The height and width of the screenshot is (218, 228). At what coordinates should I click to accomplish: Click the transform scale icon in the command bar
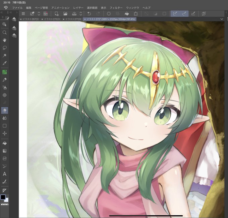[136, 14]
